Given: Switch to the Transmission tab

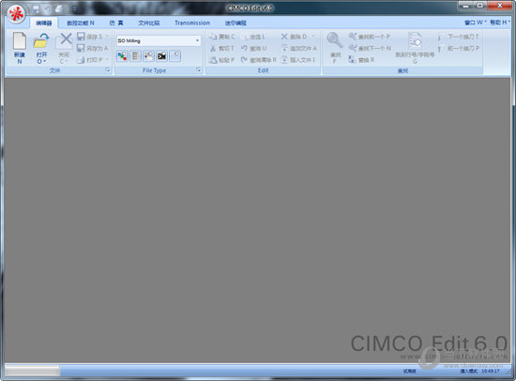Looking at the screenshot, I should 192,23.
